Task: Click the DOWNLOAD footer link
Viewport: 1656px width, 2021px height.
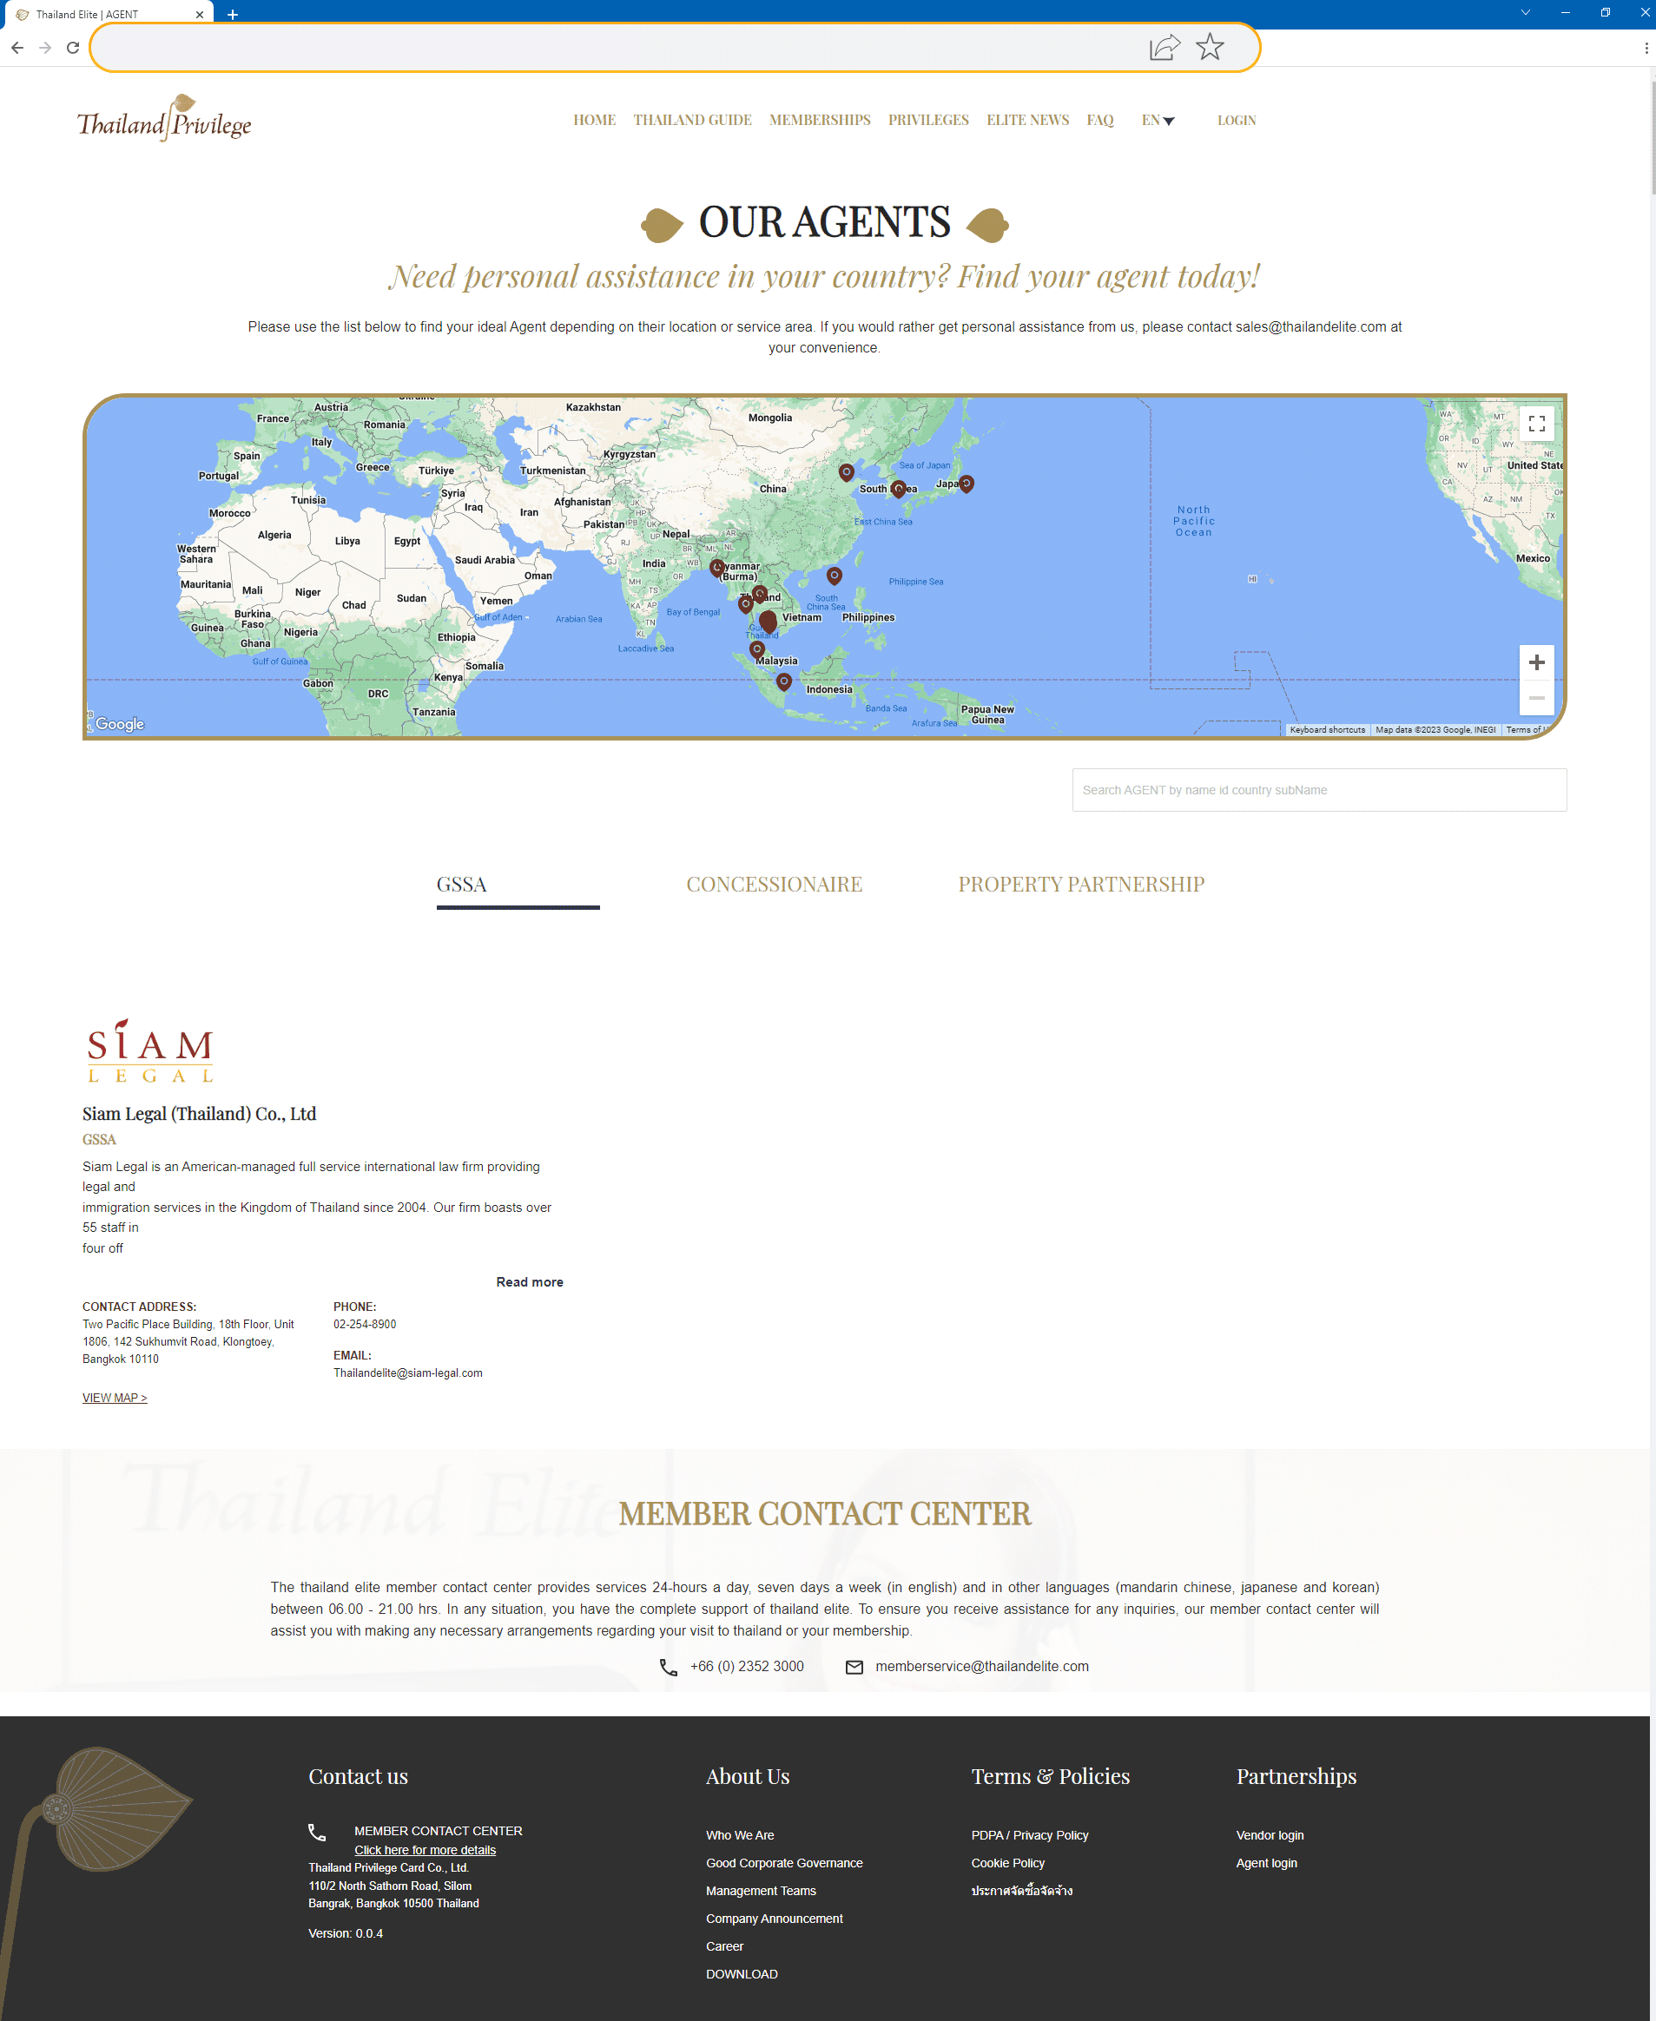Action: coord(742,1973)
